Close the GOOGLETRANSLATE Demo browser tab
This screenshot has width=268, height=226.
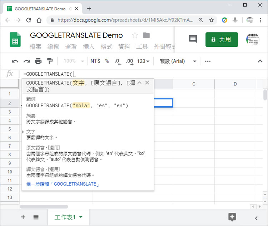(x=76, y=9)
